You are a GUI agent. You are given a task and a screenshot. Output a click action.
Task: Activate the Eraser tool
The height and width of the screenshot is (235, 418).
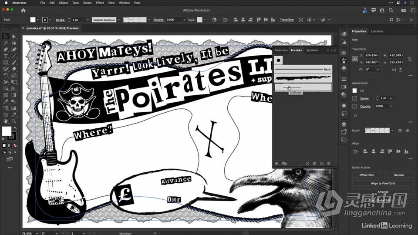pos(14,69)
